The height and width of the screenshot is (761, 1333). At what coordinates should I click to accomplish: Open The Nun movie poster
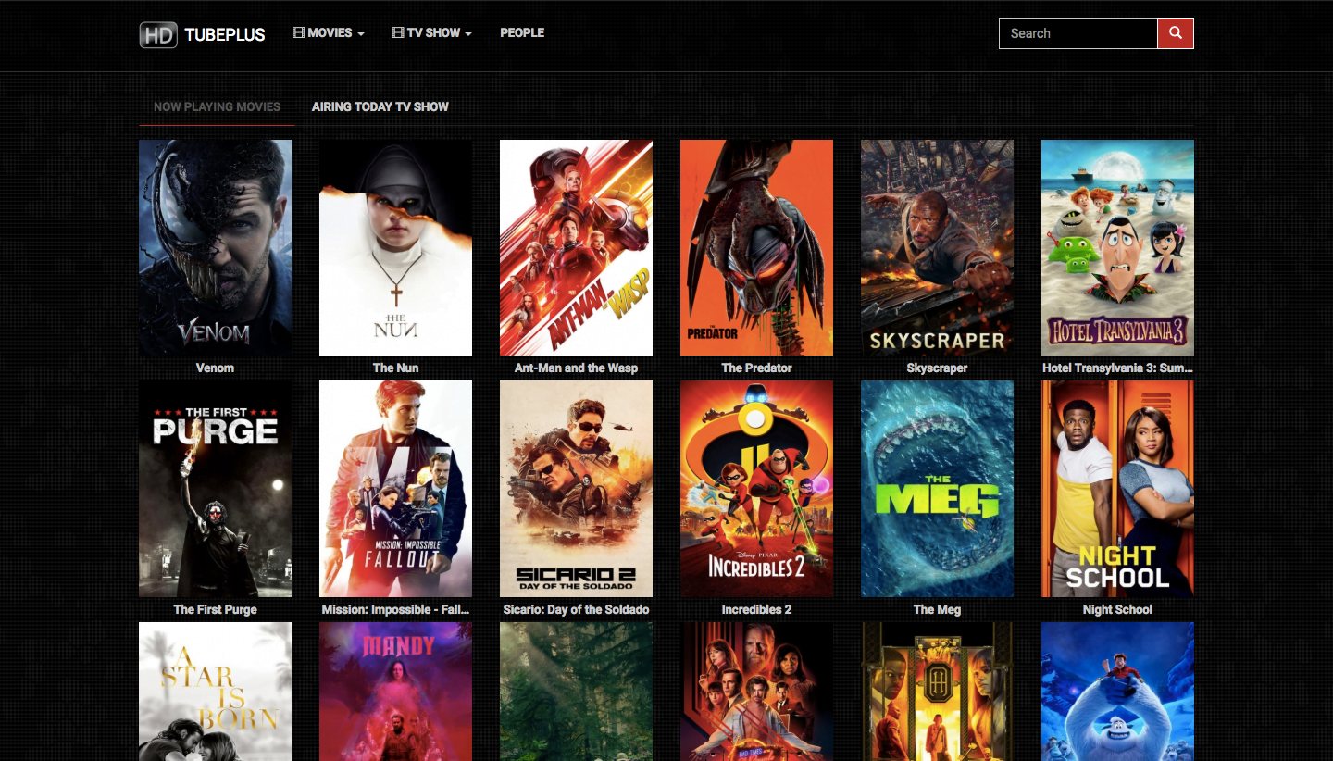(x=395, y=247)
